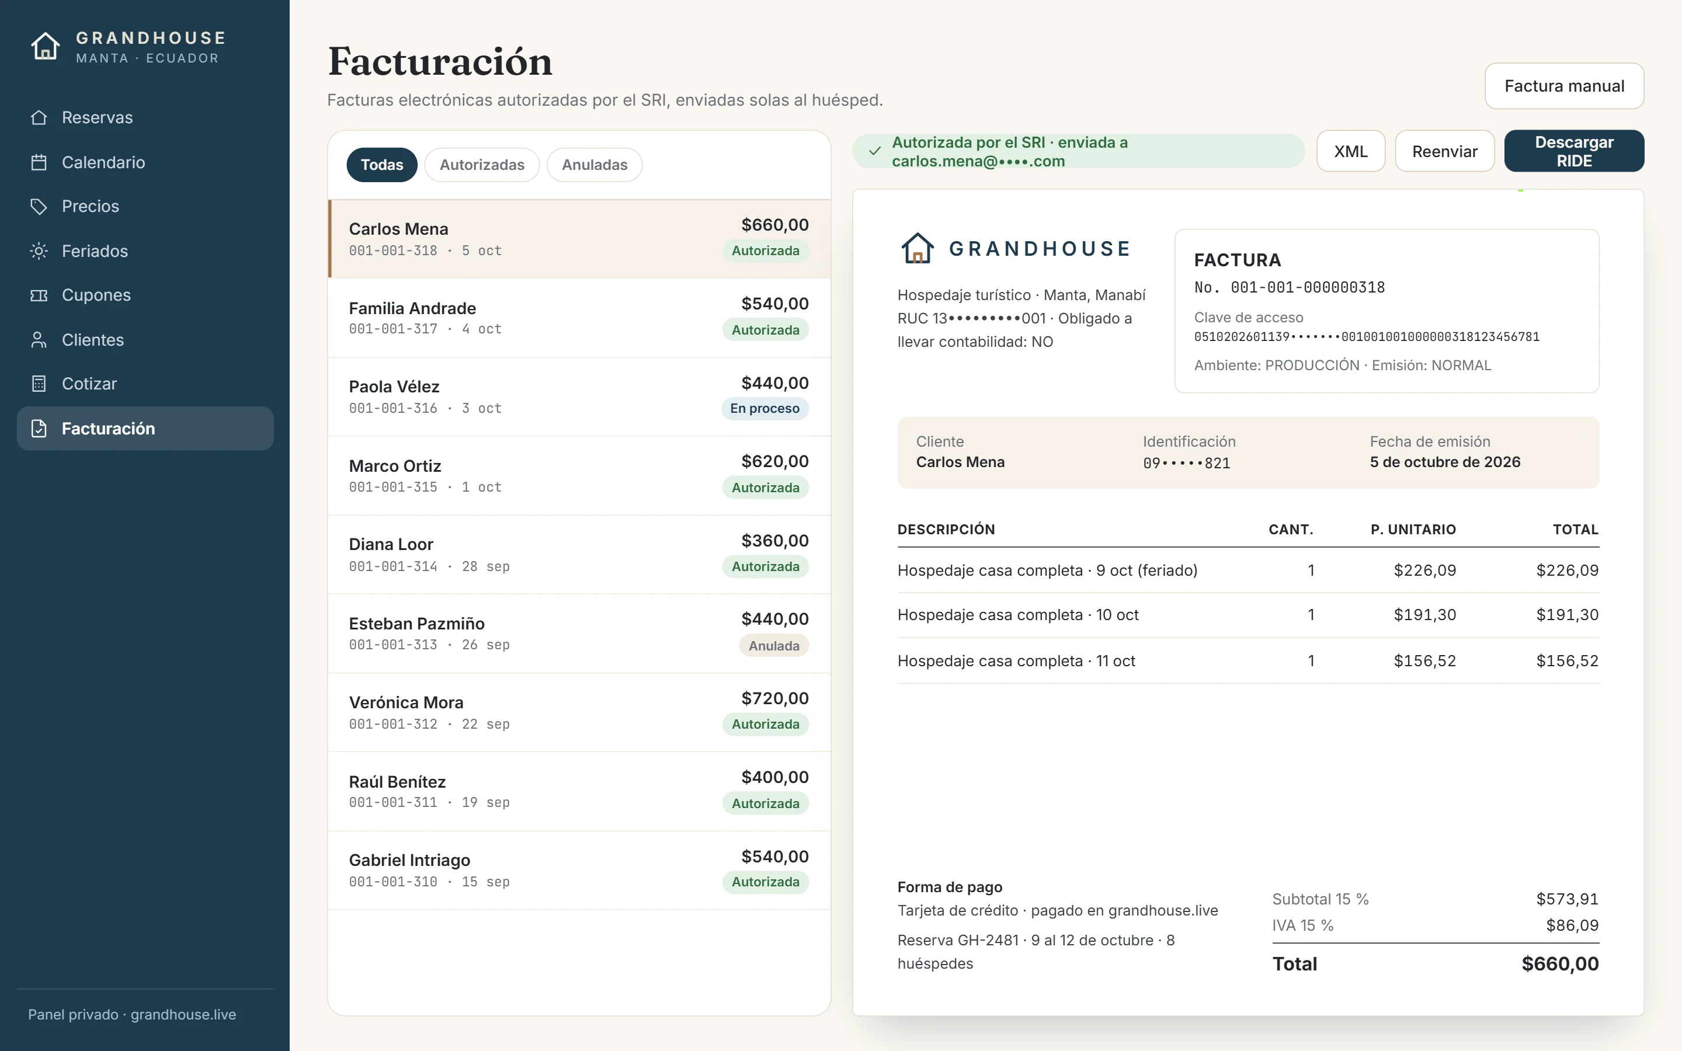Click the Clientes person icon

[39, 340]
